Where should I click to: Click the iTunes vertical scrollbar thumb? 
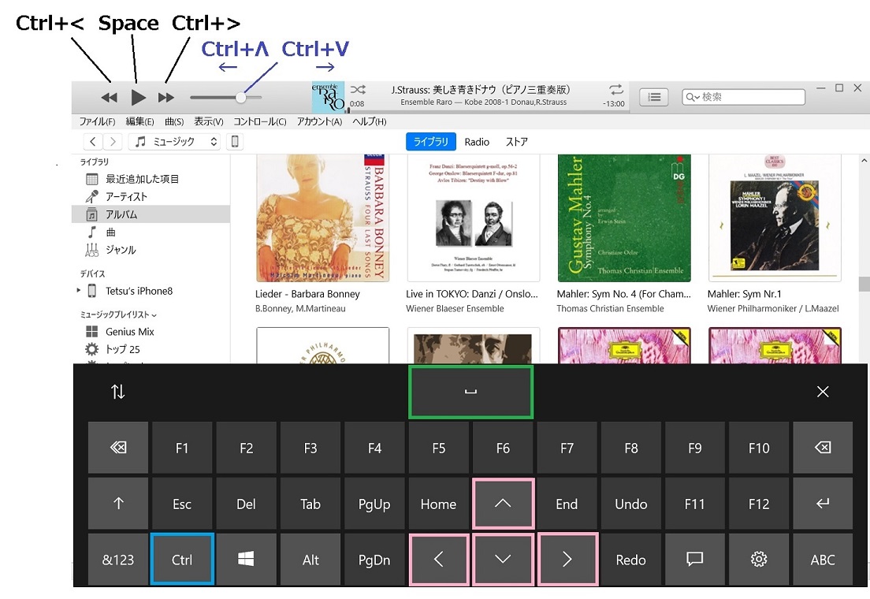point(864,284)
